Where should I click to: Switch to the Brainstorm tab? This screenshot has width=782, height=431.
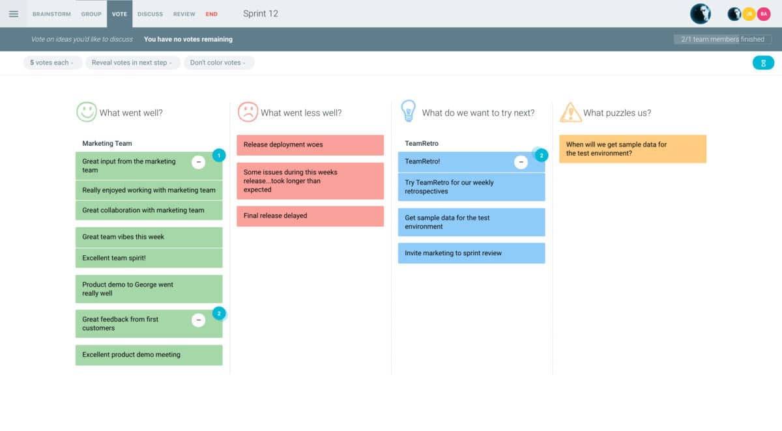[51, 14]
